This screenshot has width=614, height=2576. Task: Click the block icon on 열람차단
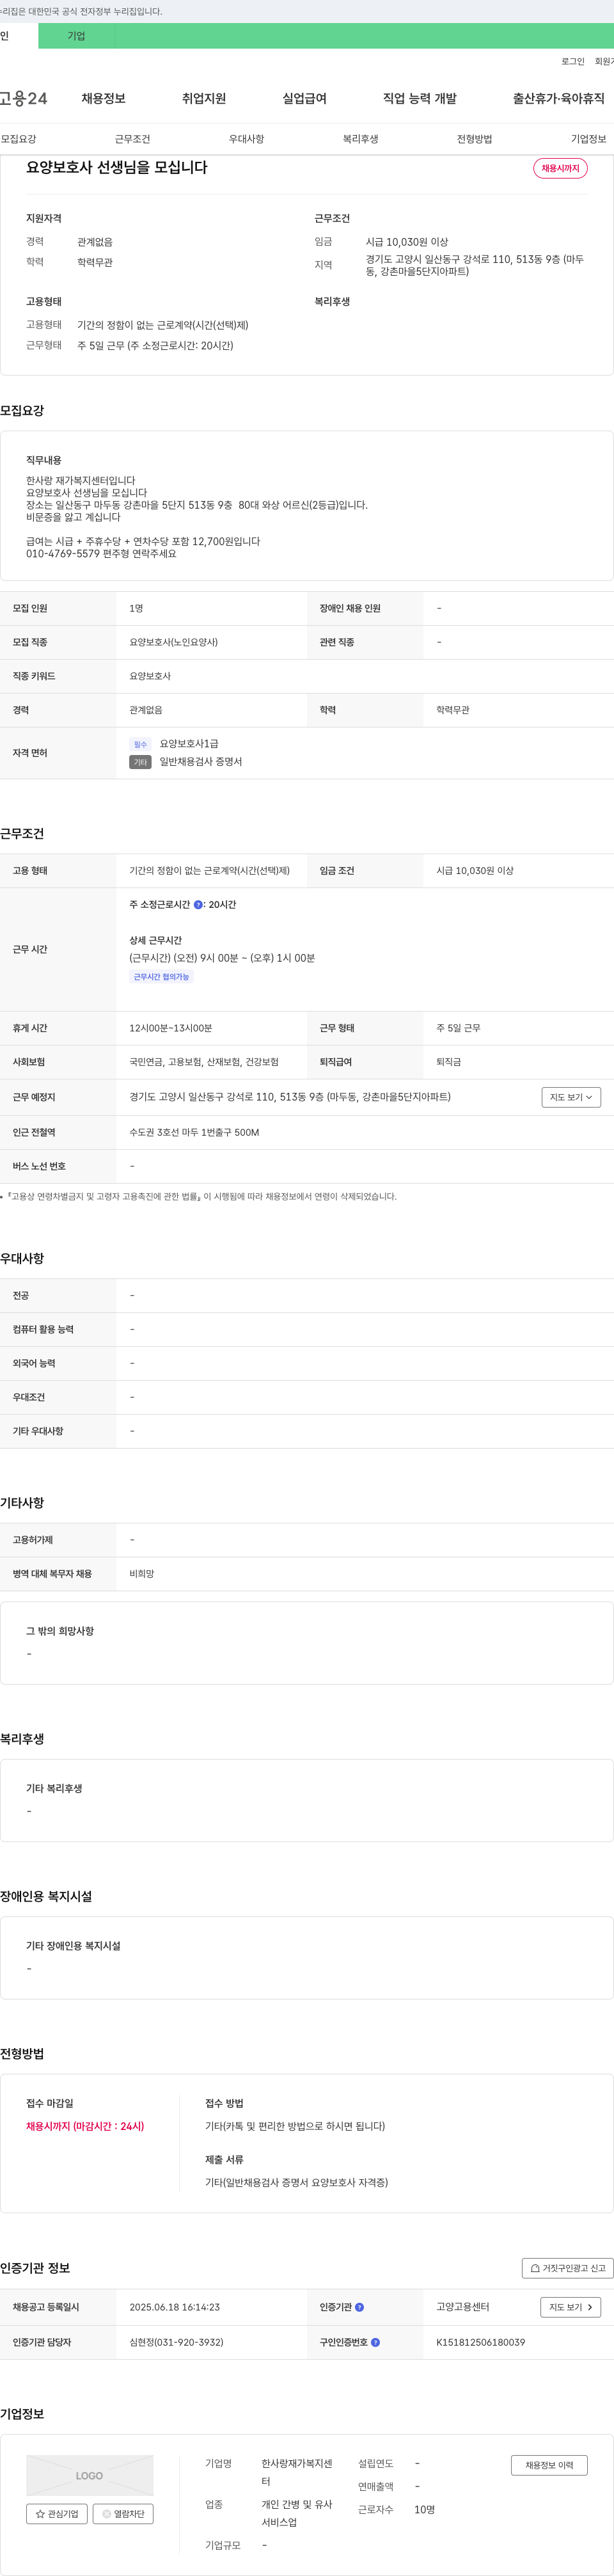(x=106, y=2513)
